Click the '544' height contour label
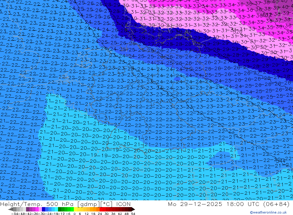 pos(281,160)
